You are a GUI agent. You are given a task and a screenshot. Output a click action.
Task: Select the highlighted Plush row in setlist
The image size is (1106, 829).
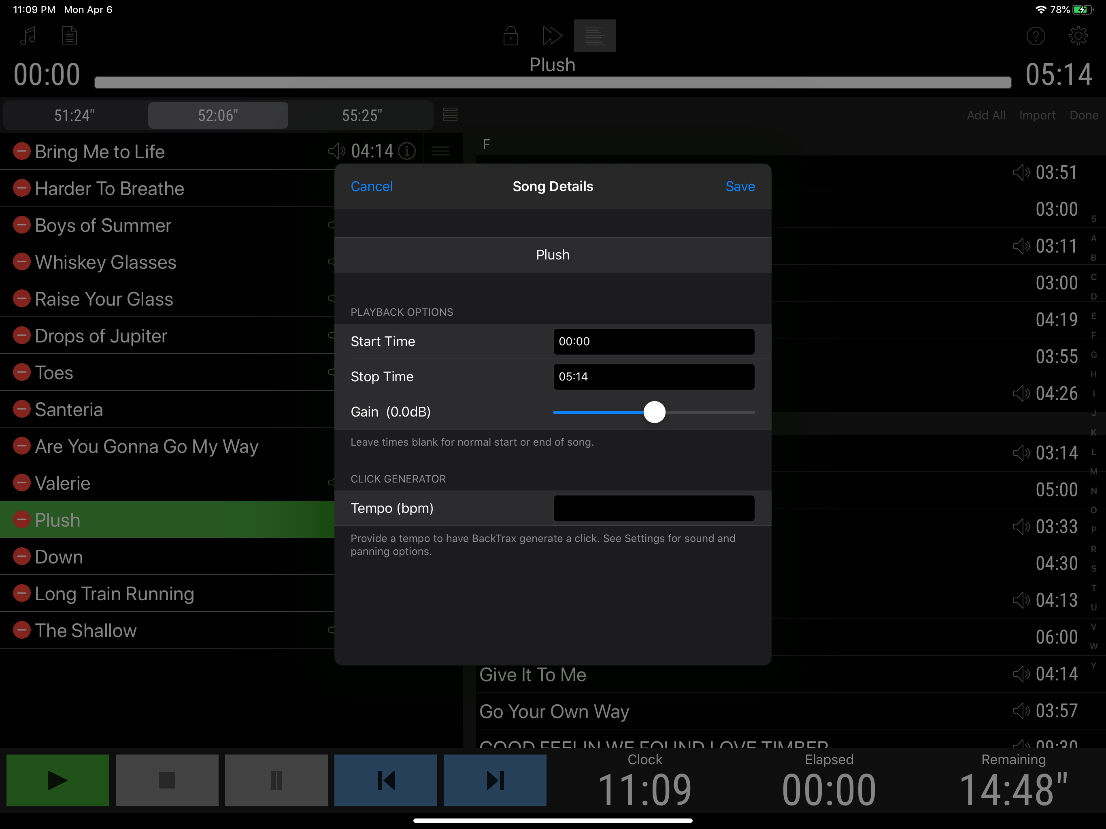coord(167,519)
